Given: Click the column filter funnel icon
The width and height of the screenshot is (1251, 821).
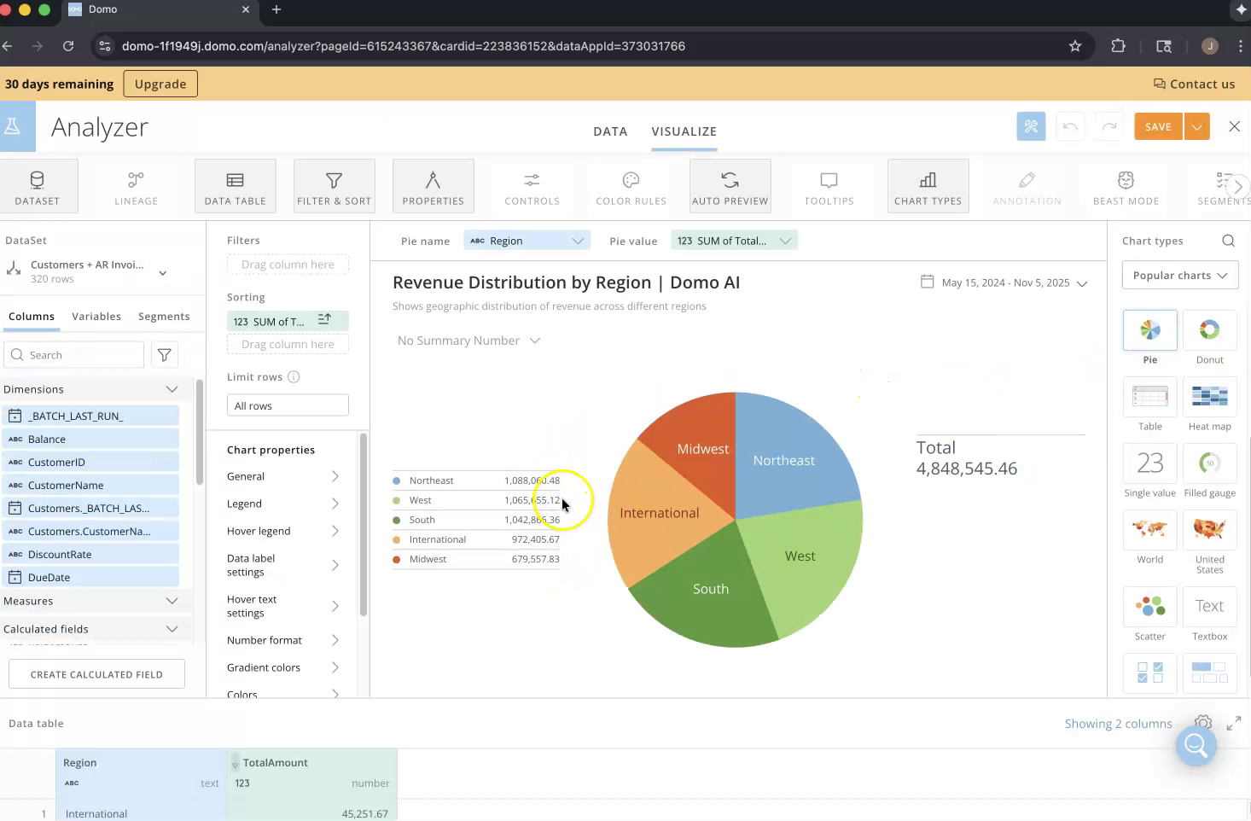Looking at the screenshot, I should click(165, 355).
